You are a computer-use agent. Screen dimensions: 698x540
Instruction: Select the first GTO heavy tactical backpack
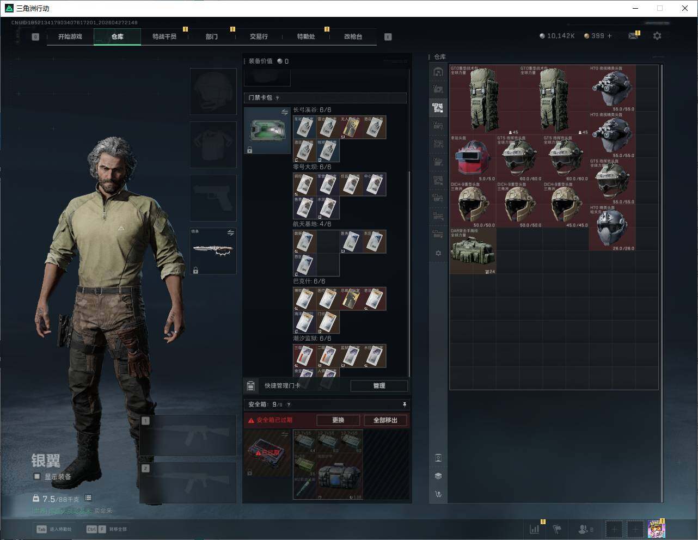tap(484, 100)
